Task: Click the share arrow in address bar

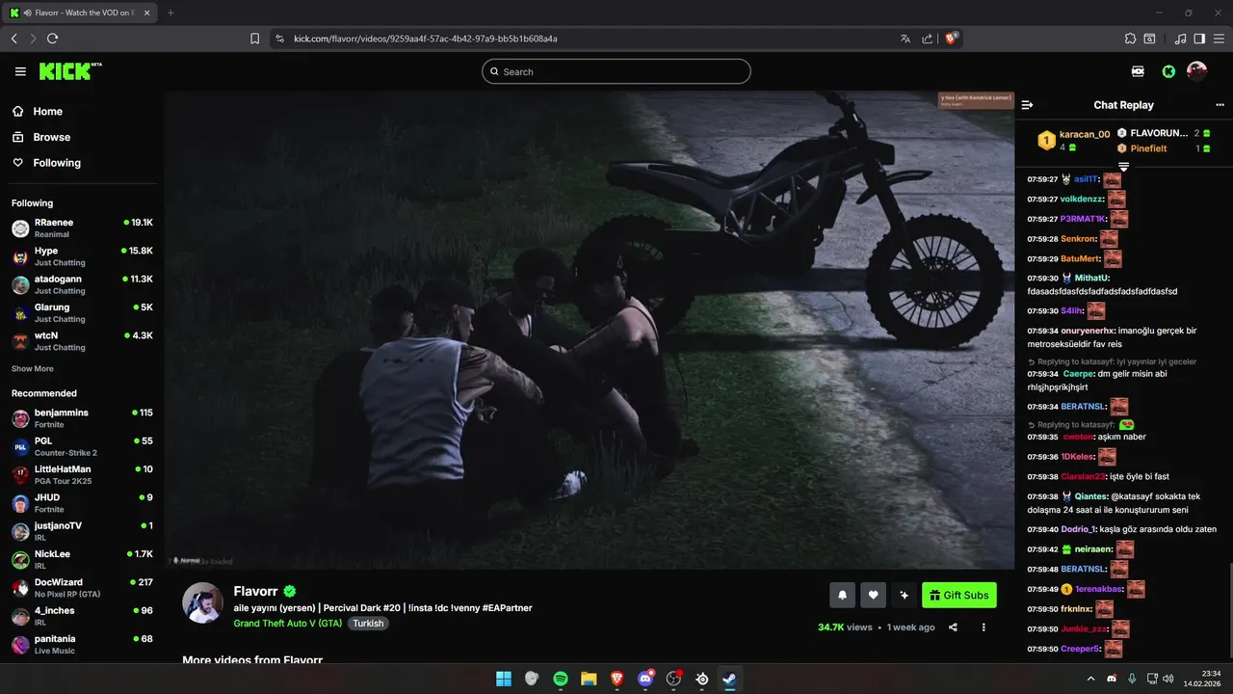Action: coord(927,39)
